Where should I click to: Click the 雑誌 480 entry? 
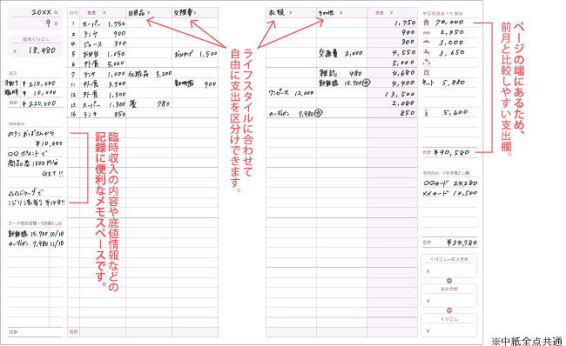[x=340, y=73]
